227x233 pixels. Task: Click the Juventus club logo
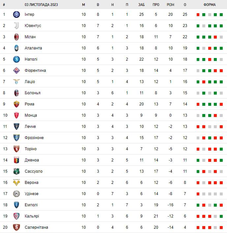tap(16, 26)
